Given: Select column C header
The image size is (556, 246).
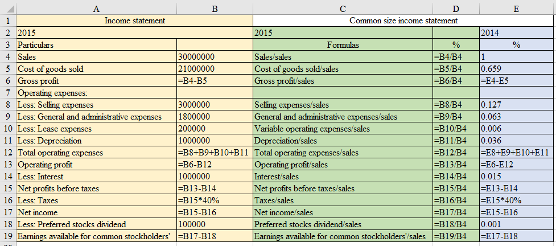Looking at the screenshot, I should coord(342,8).
